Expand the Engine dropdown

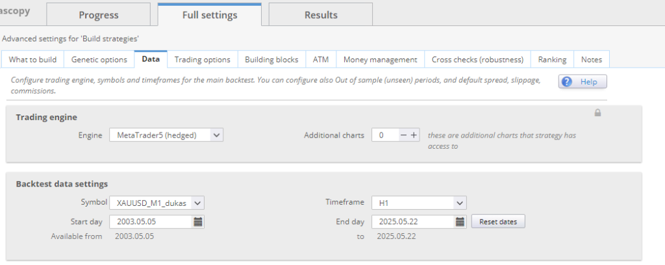[217, 135]
